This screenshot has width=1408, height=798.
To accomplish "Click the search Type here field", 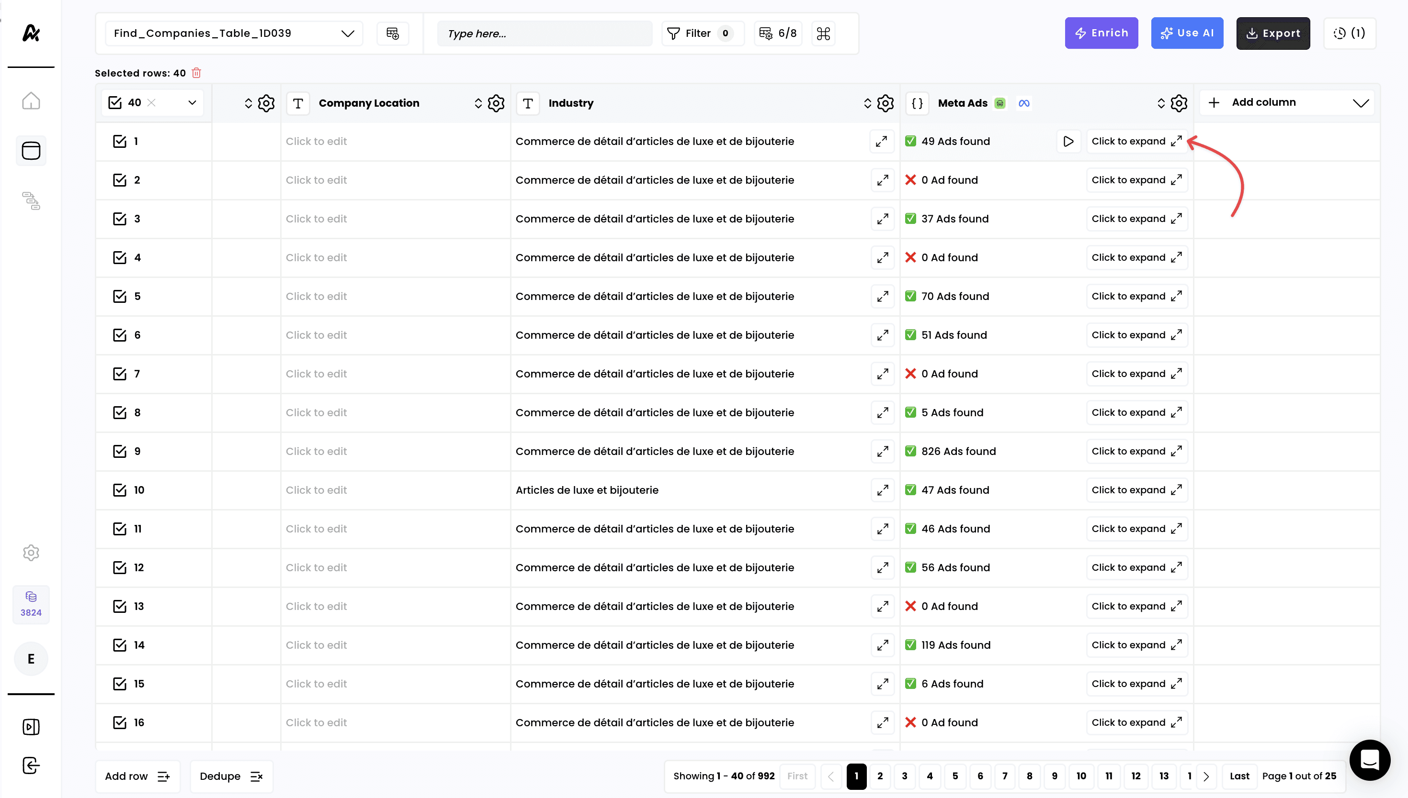I will click(x=544, y=33).
